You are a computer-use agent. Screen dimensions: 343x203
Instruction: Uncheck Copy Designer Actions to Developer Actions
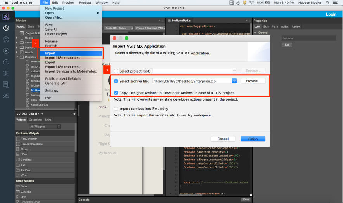tap(116, 93)
